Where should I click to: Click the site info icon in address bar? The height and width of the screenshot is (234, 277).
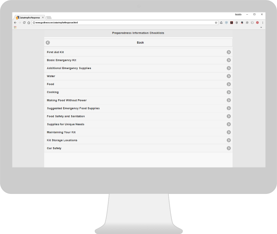tap(34, 22)
